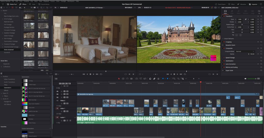Open the Timeline menu
Image resolution: width=264 pixels, height=138 pixels.
(27, 1)
